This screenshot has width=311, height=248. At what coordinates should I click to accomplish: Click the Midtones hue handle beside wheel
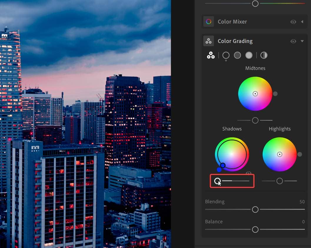[275, 94]
